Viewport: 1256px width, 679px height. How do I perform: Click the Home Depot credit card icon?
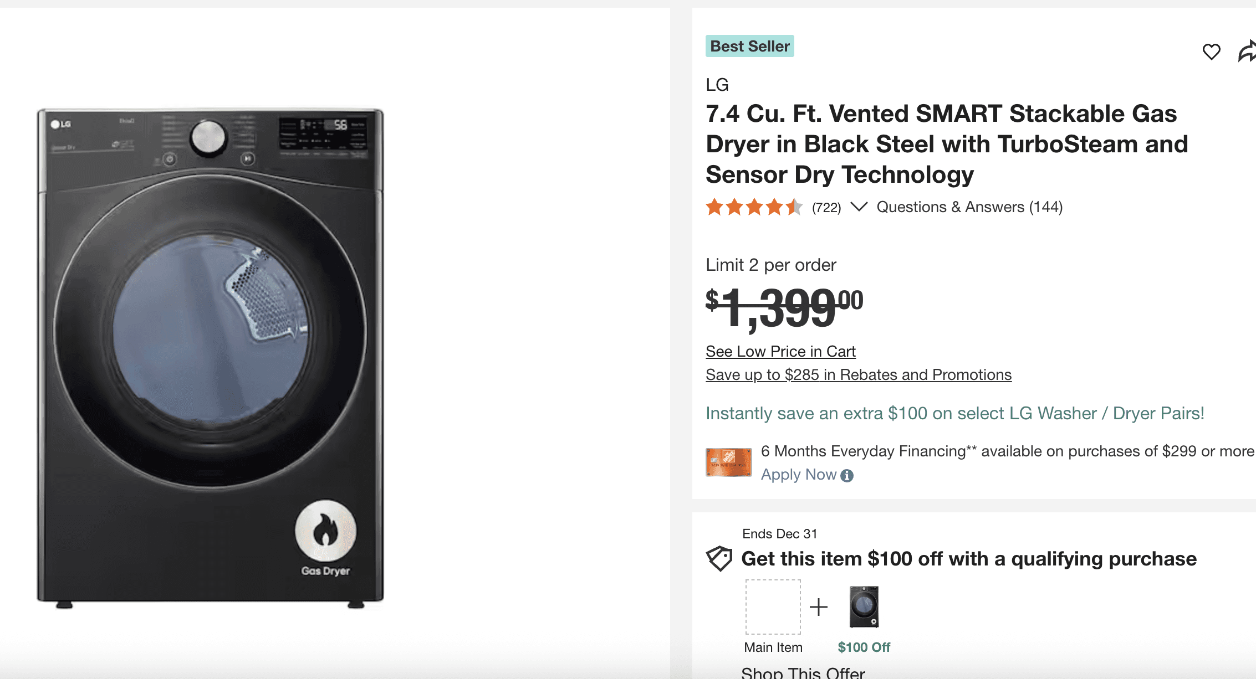click(728, 462)
